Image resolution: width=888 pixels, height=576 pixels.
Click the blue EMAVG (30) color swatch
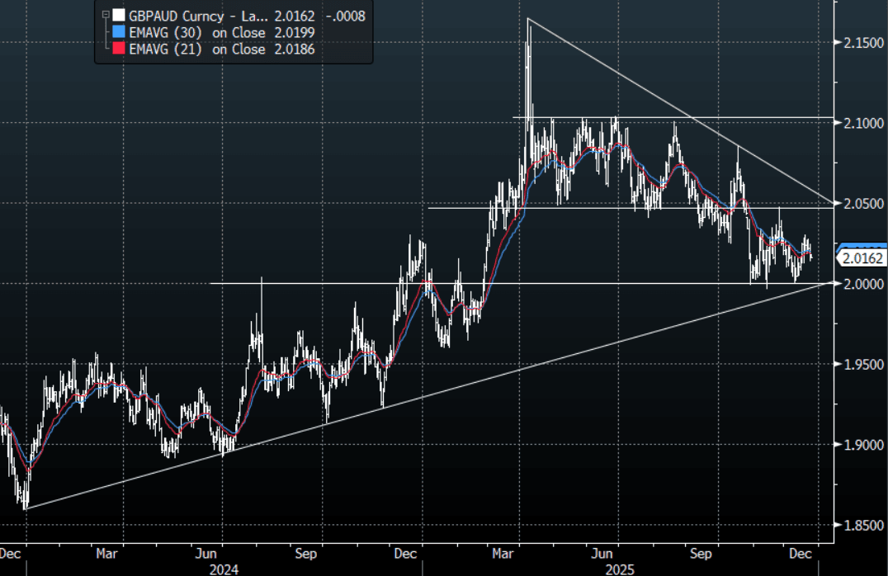click(119, 32)
